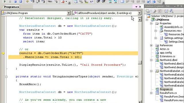
Task: Click the "CACTU" string in highlighted line
Action: point(75,53)
